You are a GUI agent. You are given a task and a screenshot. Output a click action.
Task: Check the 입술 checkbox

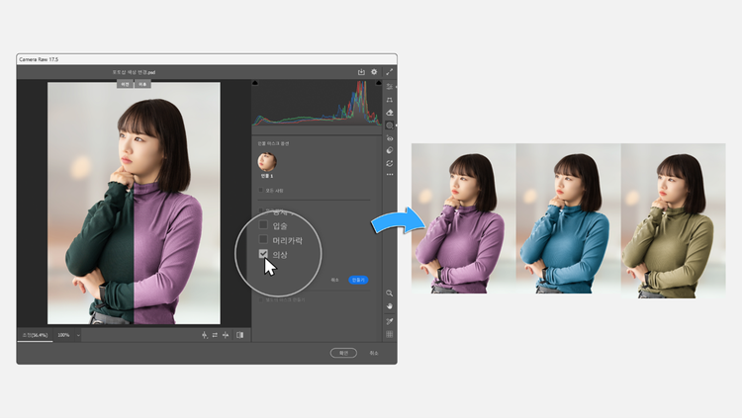click(263, 225)
